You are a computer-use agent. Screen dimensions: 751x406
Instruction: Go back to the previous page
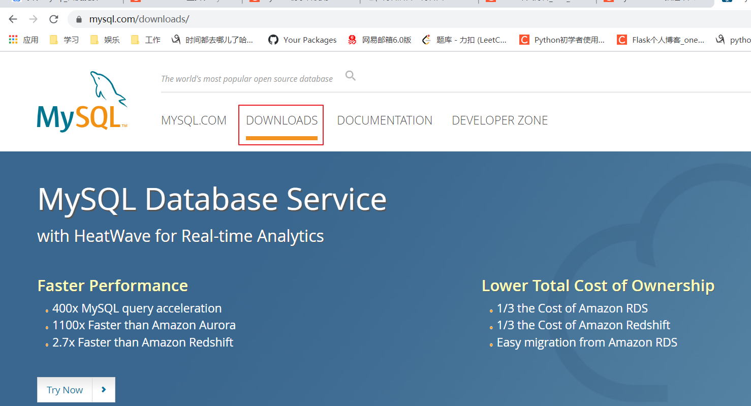(x=13, y=19)
